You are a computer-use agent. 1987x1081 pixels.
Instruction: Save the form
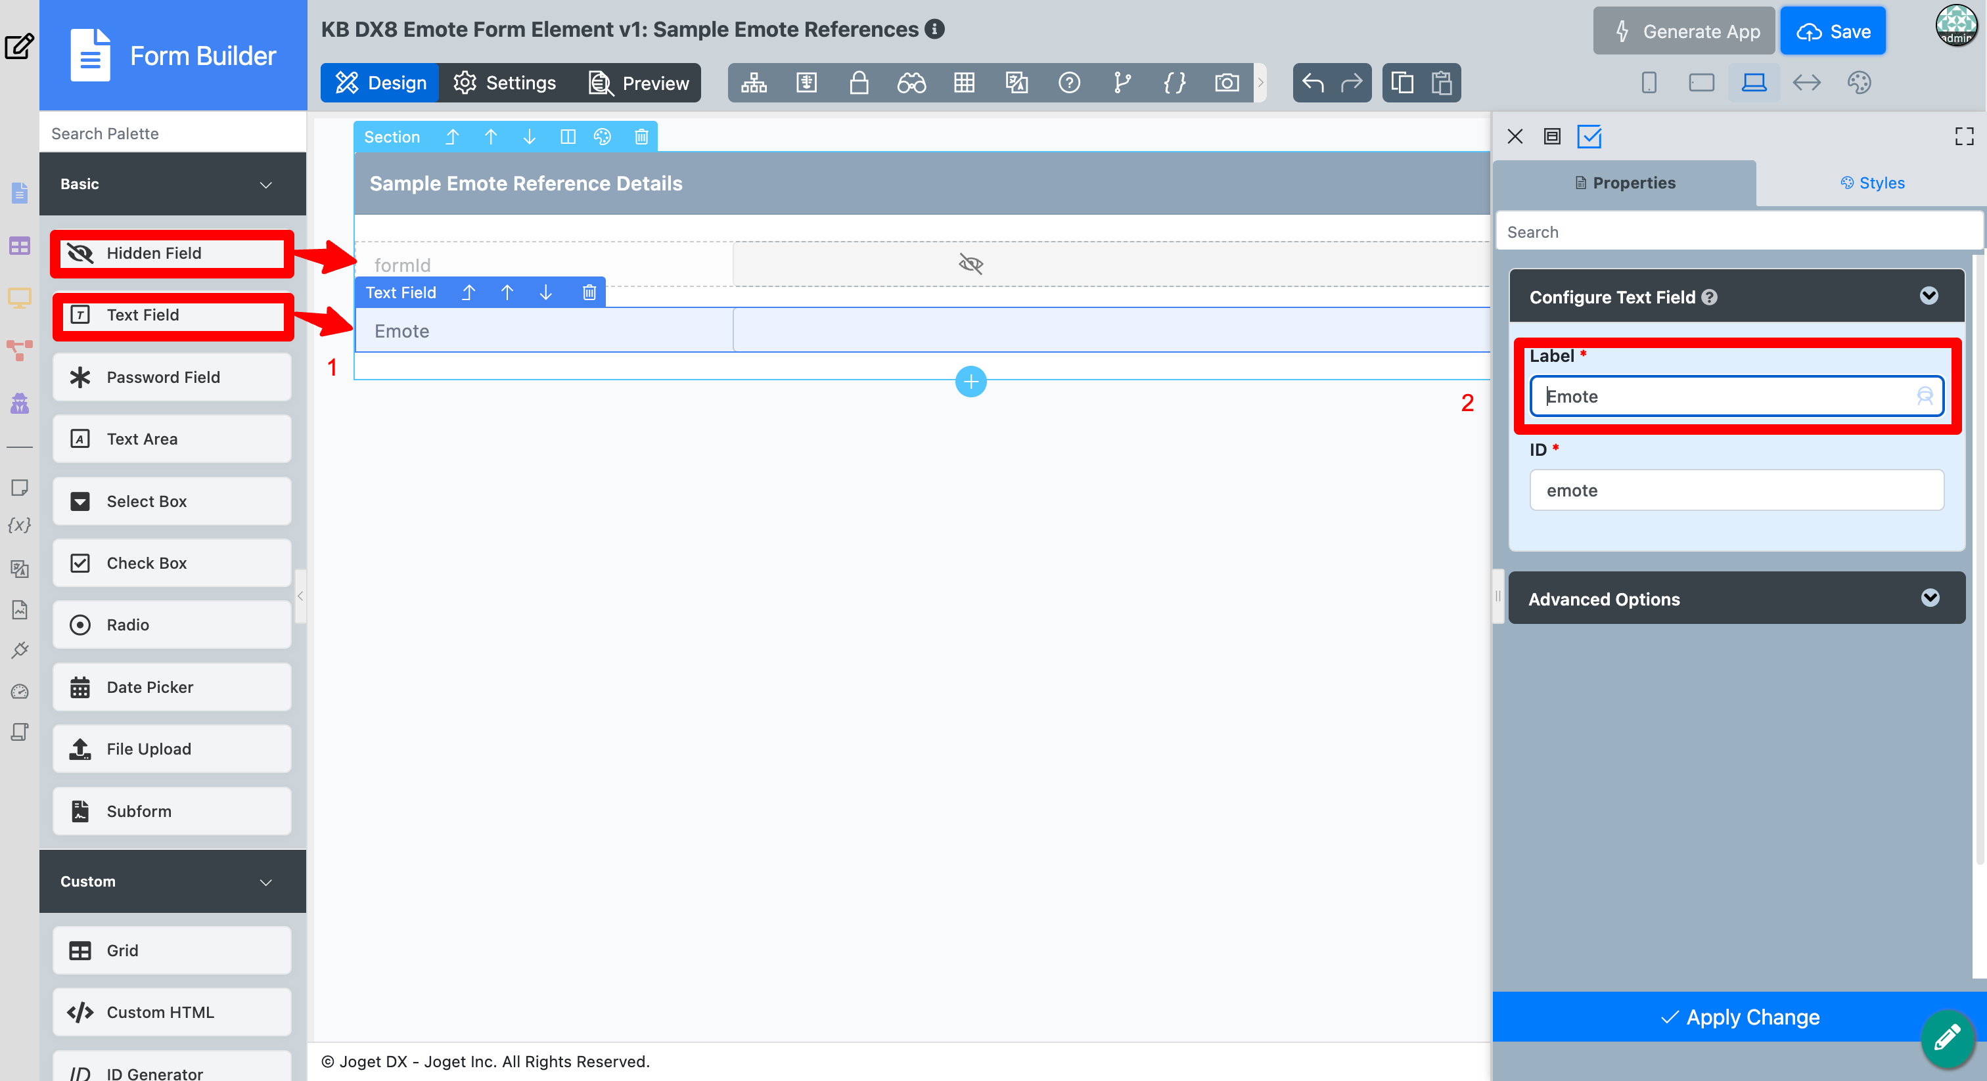tap(1833, 31)
